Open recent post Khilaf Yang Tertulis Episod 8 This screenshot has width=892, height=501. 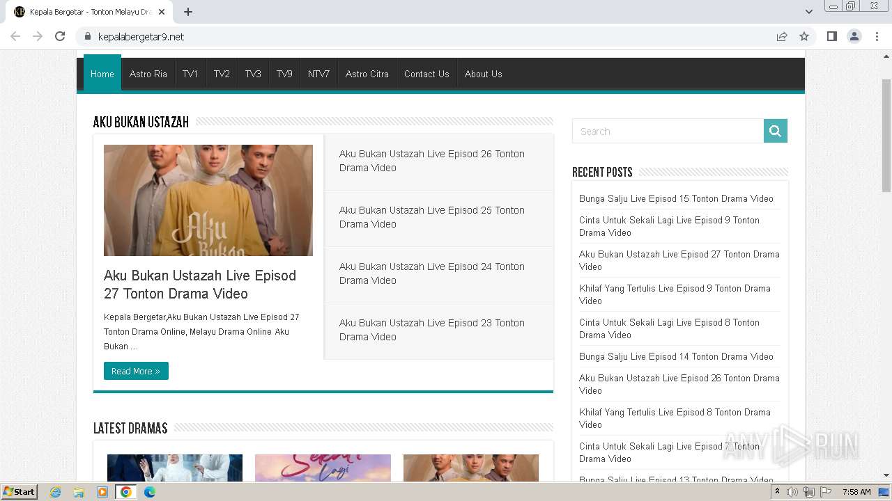[x=675, y=418]
